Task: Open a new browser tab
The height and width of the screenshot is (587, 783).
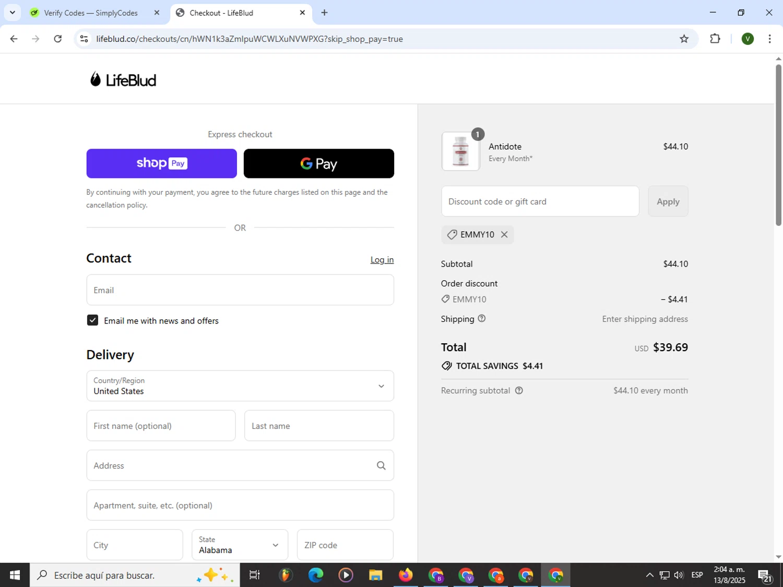Action: pos(324,13)
